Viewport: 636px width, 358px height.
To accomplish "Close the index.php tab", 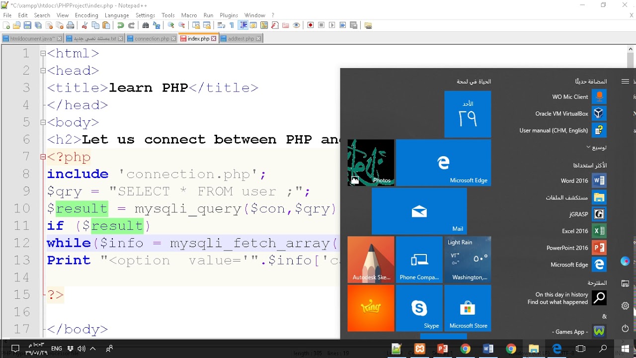I will 214,38.
